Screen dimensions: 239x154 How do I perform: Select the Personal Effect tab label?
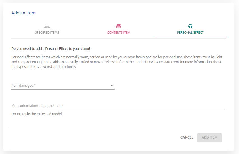click(x=190, y=32)
